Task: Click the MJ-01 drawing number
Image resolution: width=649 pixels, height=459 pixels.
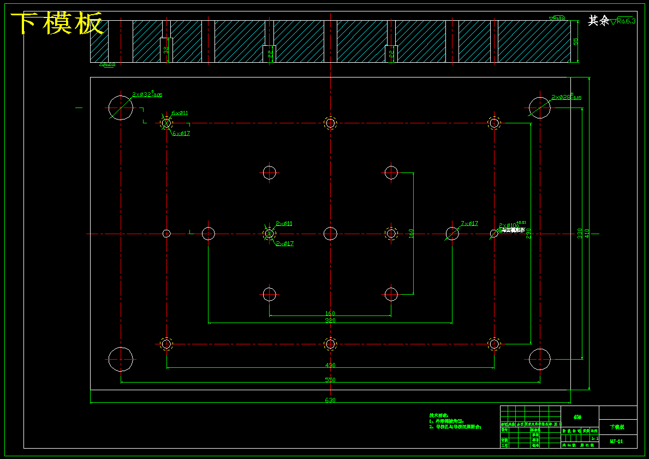Action: [617, 441]
